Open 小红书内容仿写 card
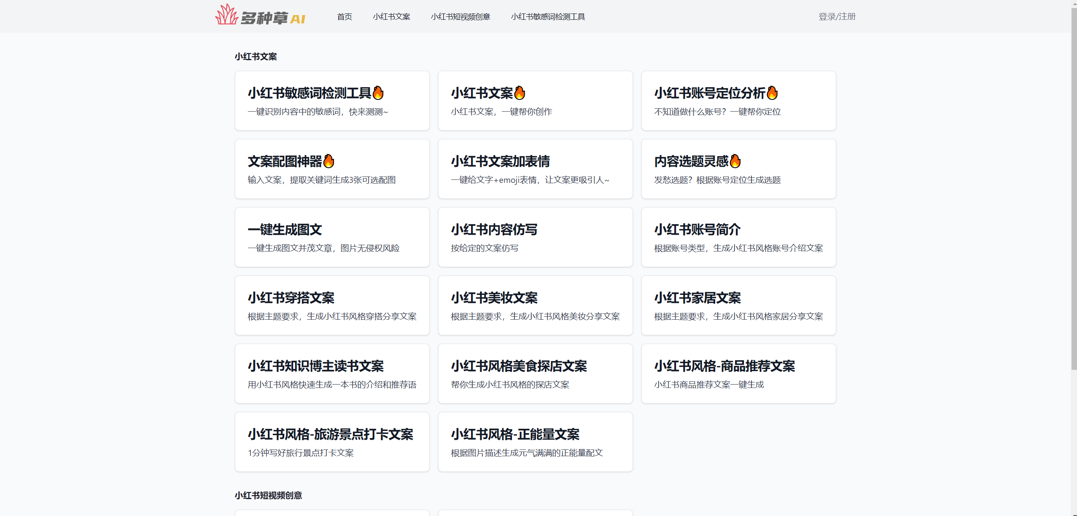The width and height of the screenshot is (1077, 516). (x=536, y=237)
